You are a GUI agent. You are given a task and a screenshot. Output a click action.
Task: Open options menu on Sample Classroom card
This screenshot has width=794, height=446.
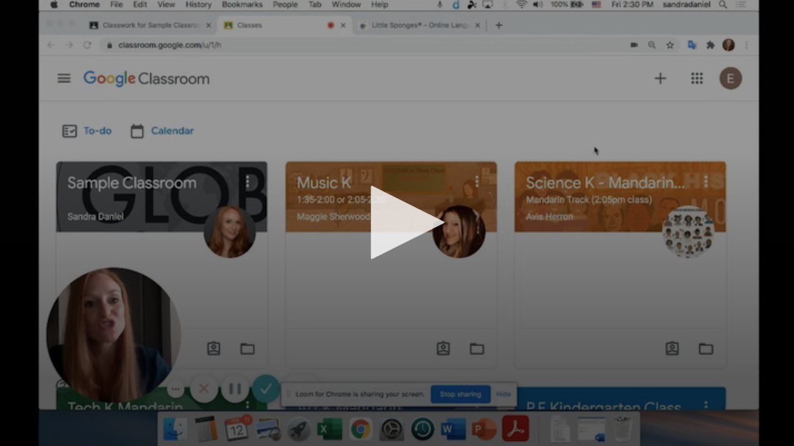[248, 182]
